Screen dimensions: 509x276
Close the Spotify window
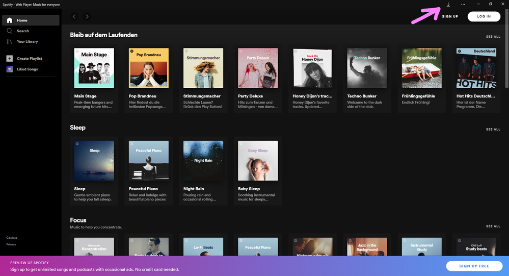(x=503, y=4)
